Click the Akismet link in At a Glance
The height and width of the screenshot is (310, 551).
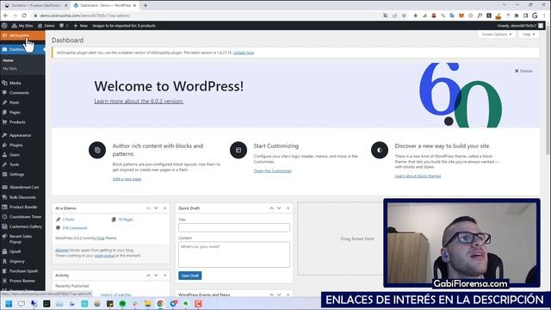click(62, 251)
